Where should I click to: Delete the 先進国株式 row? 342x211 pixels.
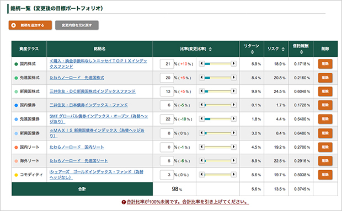coord(325,78)
